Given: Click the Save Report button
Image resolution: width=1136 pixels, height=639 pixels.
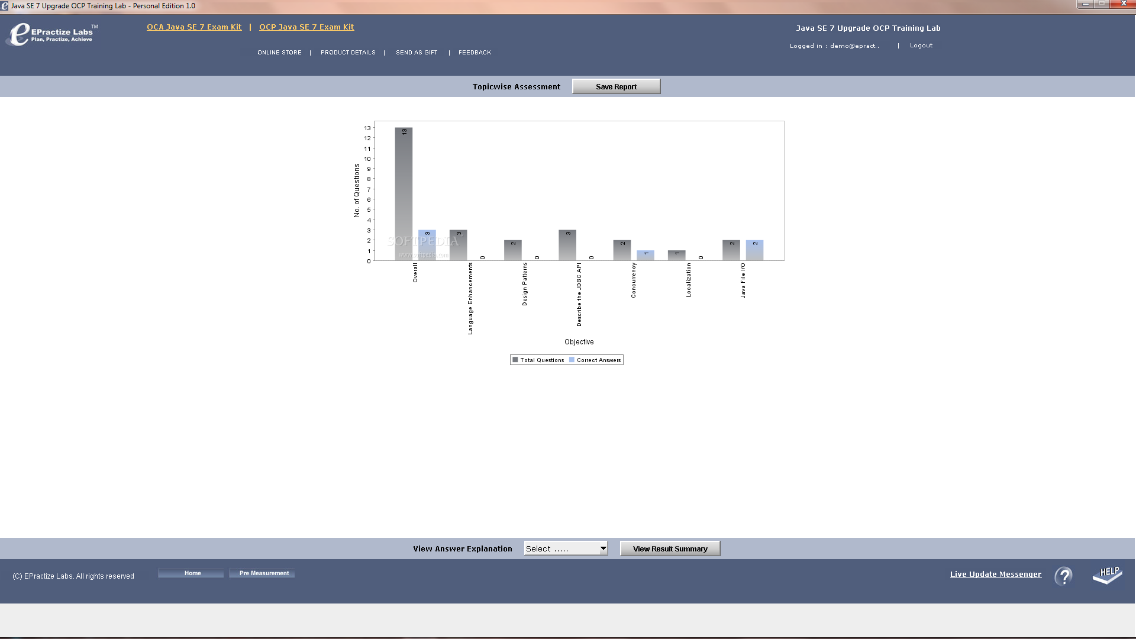Looking at the screenshot, I should (616, 86).
